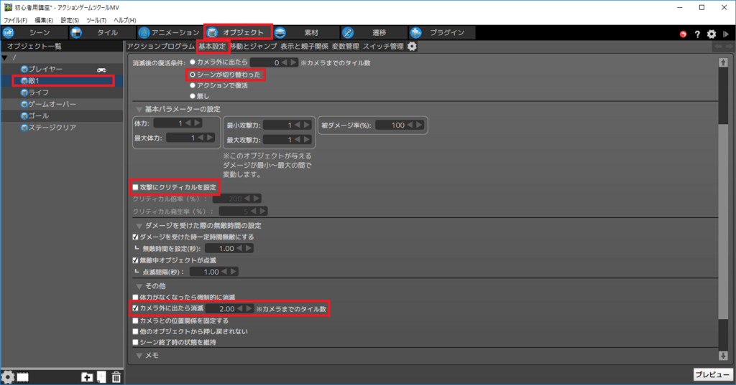Increase 最小攻撃力 value with right arrow

tap(307, 125)
